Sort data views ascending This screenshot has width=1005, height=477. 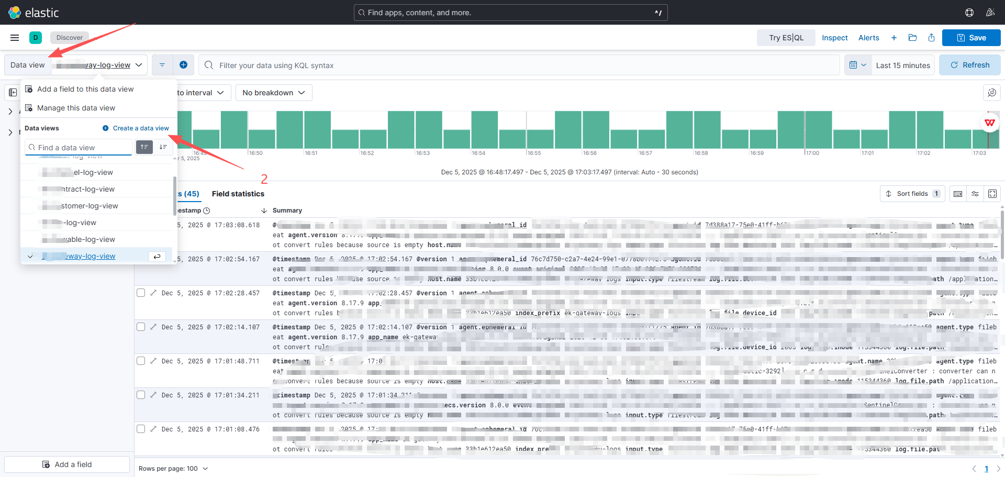point(144,147)
